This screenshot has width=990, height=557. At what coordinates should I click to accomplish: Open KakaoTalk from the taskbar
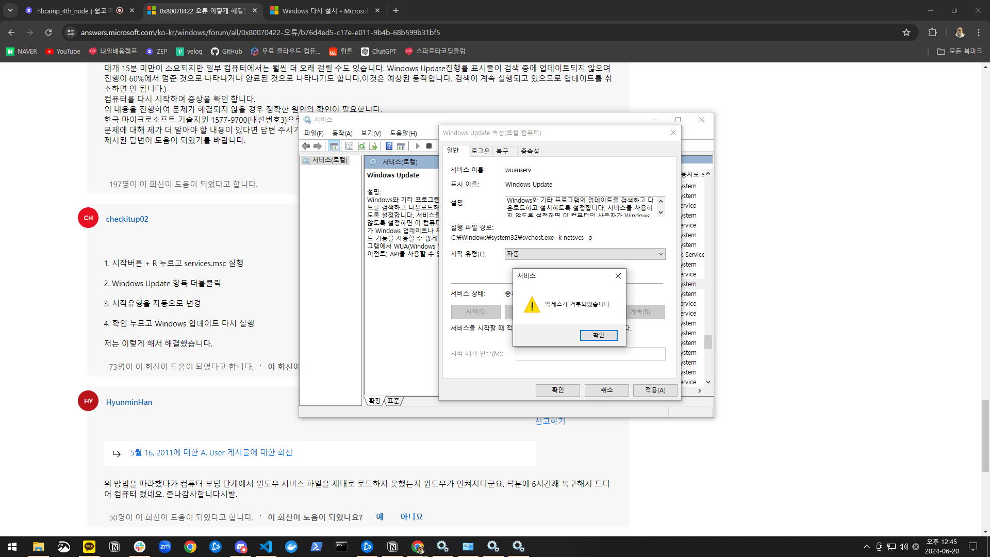pyautogui.click(x=89, y=547)
